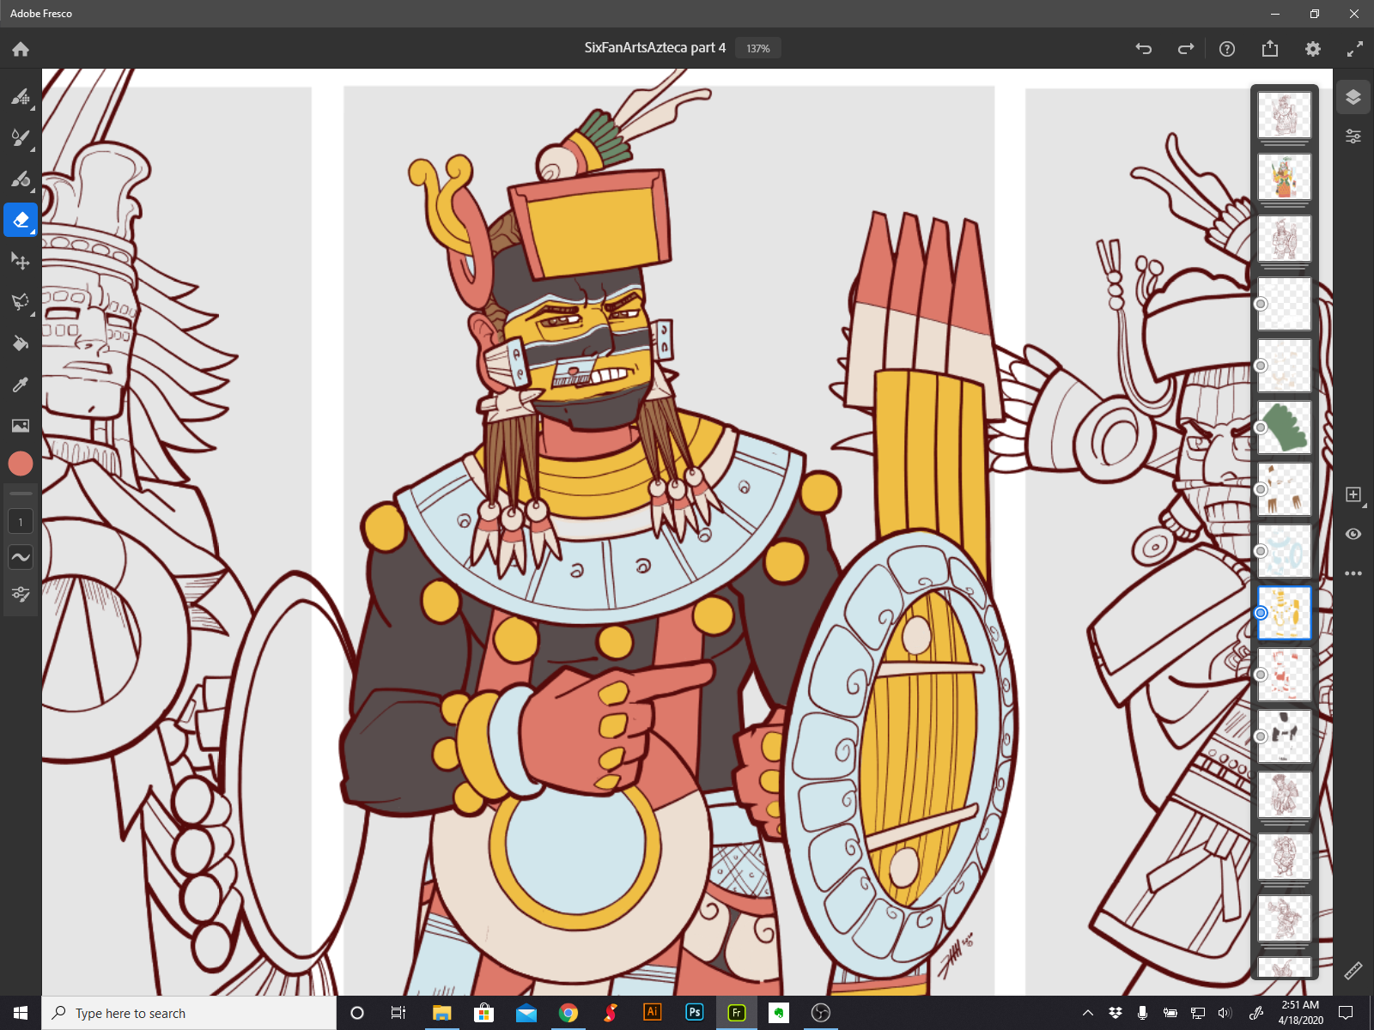The image size is (1374, 1030).
Task: Click the Windows taskbar search box
Action: [189, 1013]
